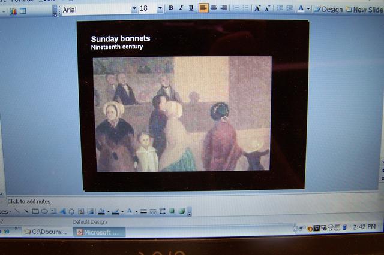Open the slide Design pane
This screenshot has height=255, width=384.
click(328, 10)
